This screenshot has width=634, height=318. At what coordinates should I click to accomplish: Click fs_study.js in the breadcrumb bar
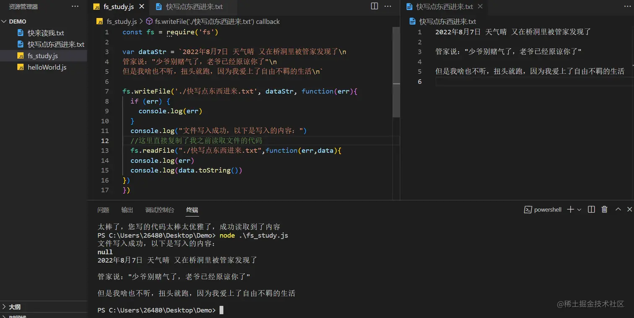click(x=122, y=21)
